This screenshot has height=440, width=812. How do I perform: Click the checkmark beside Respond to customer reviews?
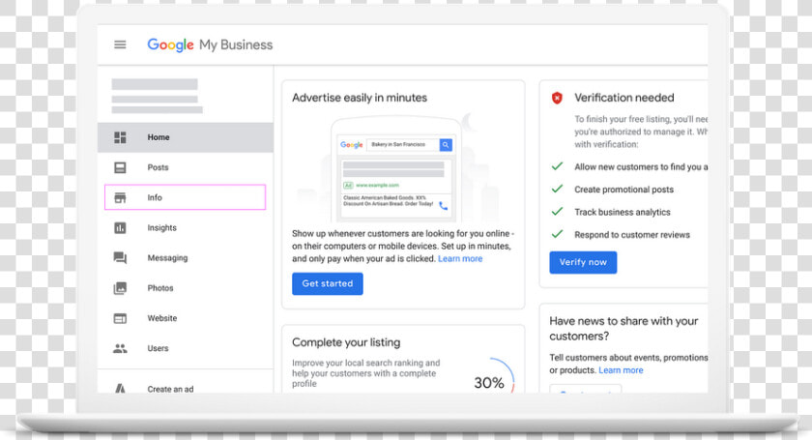point(557,234)
